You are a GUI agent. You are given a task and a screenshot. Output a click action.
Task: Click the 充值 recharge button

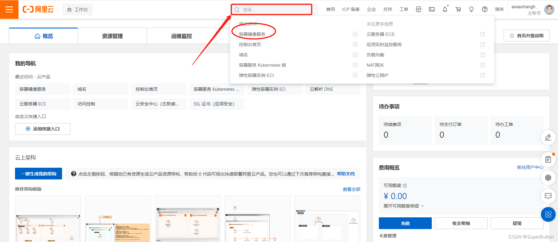(405, 223)
